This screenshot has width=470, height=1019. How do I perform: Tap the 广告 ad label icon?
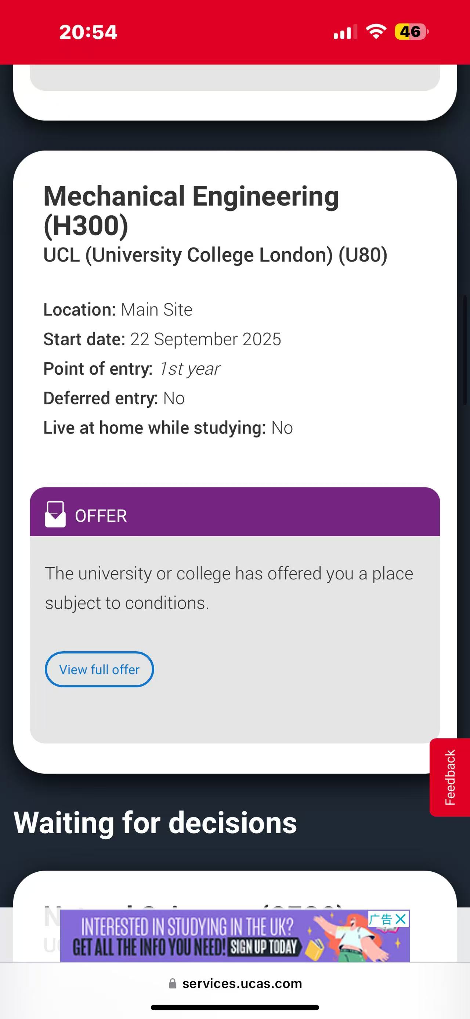[x=380, y=919]
